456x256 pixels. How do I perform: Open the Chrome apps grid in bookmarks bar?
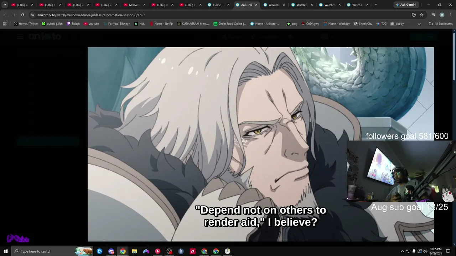5,24
